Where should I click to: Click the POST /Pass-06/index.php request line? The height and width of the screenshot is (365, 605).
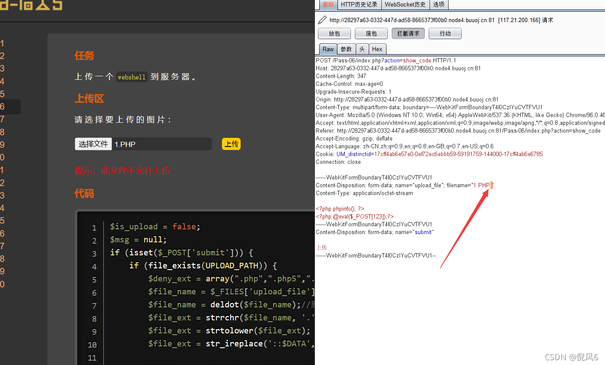tap(386, 61)
